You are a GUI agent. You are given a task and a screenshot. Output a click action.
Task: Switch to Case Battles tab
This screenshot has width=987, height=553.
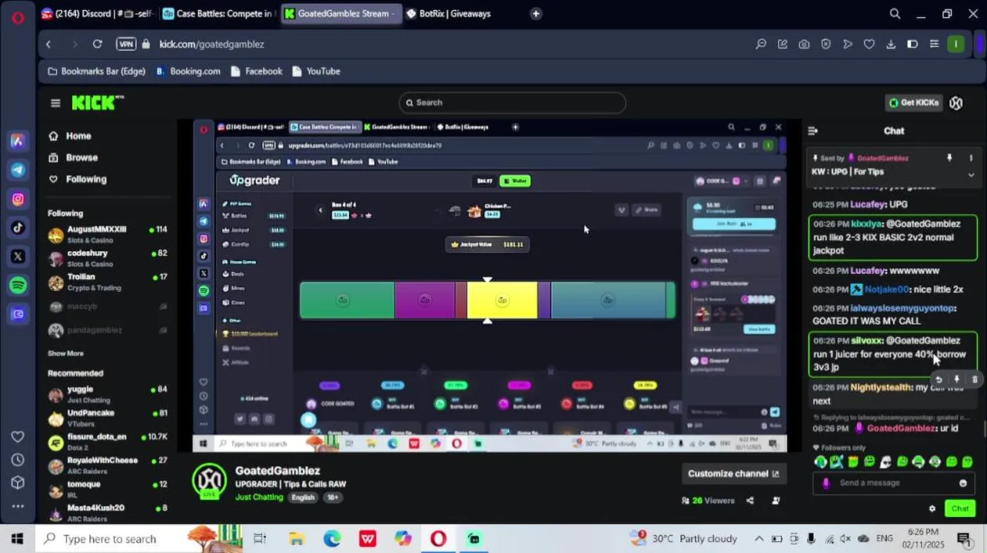219,14
